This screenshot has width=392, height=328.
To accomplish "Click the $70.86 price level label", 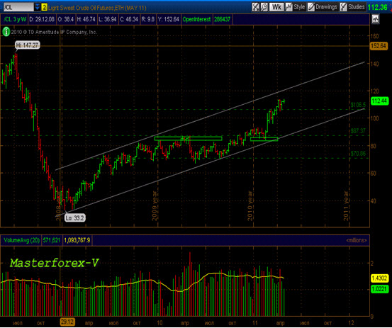I will (358, 154).
